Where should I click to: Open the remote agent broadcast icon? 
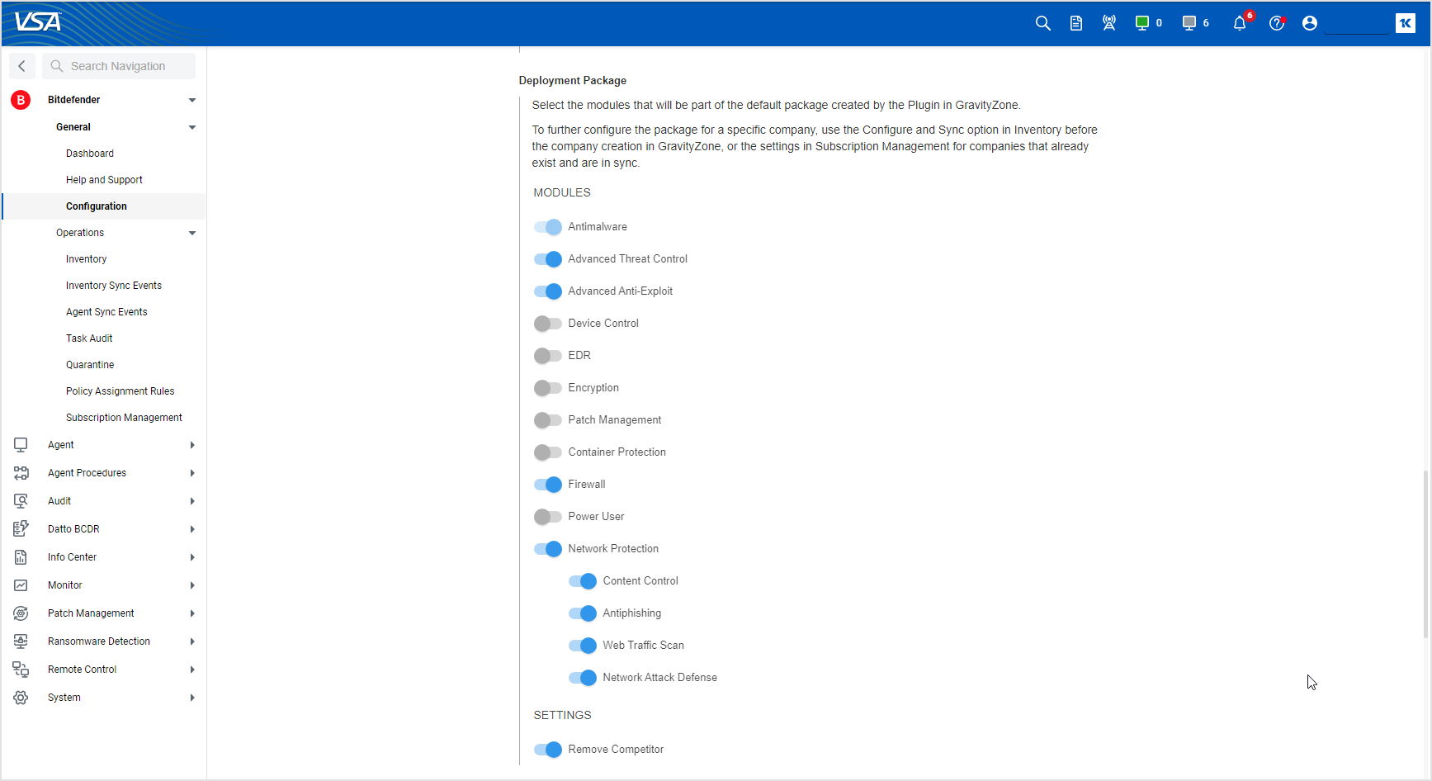pyautogui.click(x=1108, y=23)
